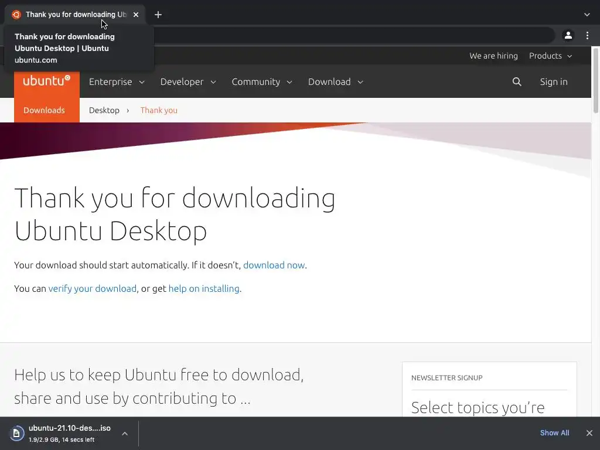Expand the Products dropdown

(x=551, y=56)
